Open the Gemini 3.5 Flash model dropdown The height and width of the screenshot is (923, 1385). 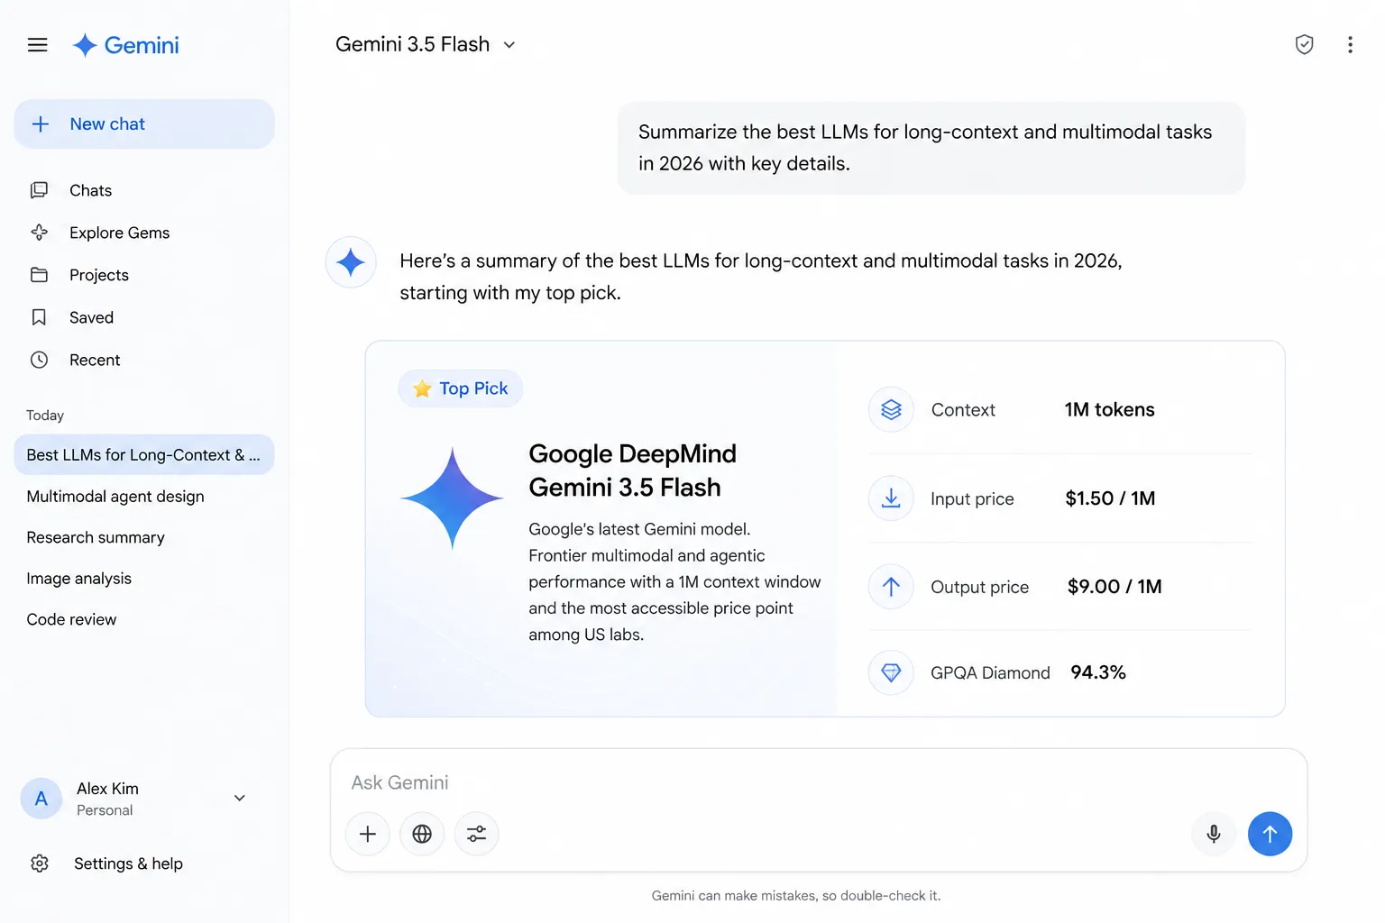point(426,44)
